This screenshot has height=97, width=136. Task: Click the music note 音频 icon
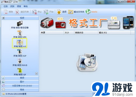(4, 78)
